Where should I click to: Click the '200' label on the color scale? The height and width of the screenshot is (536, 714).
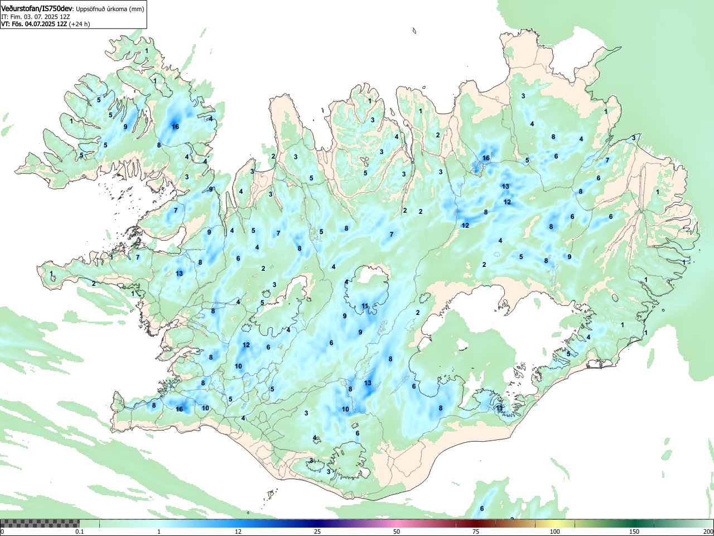[708, 532]
